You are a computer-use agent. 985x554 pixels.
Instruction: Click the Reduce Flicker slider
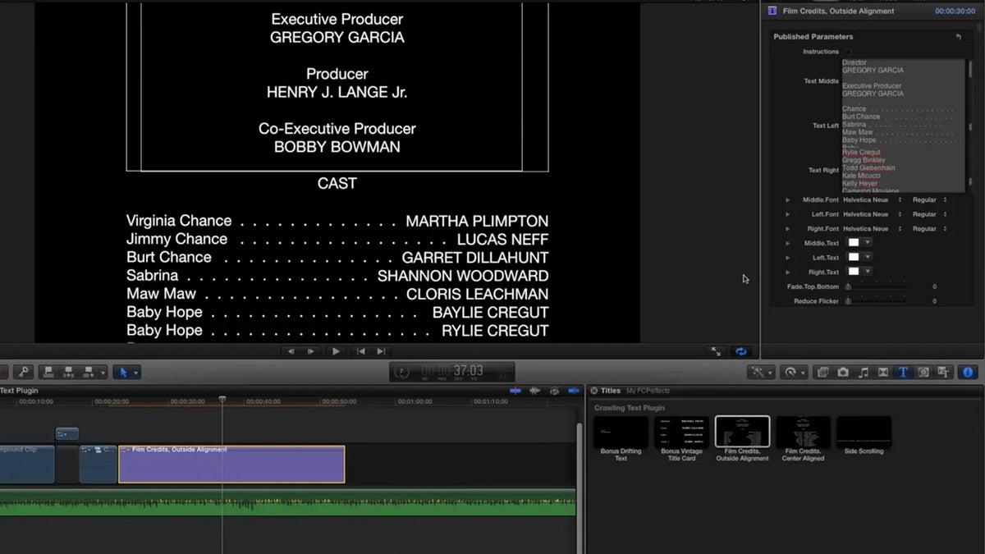(876, 301)
